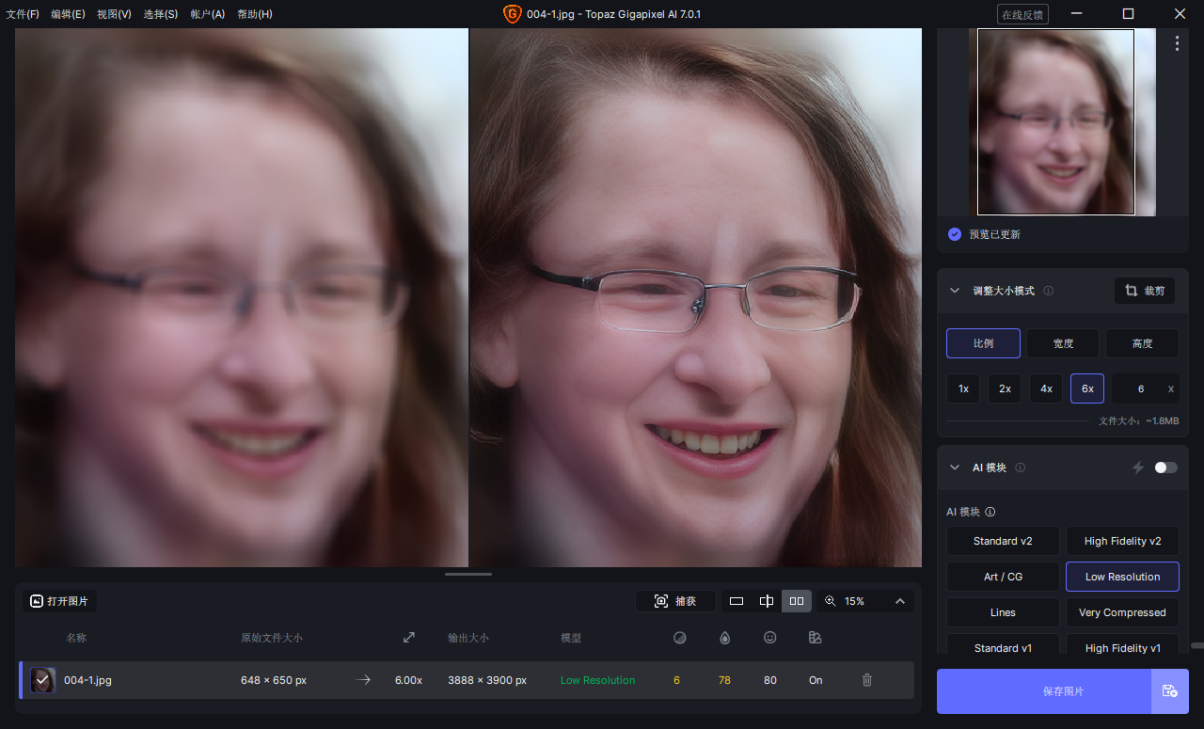The width and height of the screenshot is (1204, 729).
Task: Click the 保存图片 button
Action: coord(1044,691)
